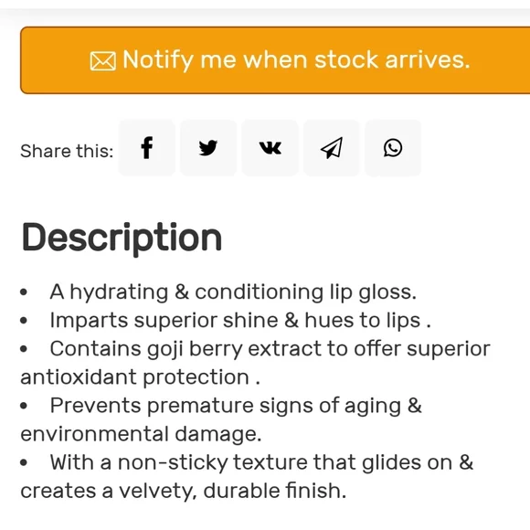Click the Description heading

coord(122,238)
